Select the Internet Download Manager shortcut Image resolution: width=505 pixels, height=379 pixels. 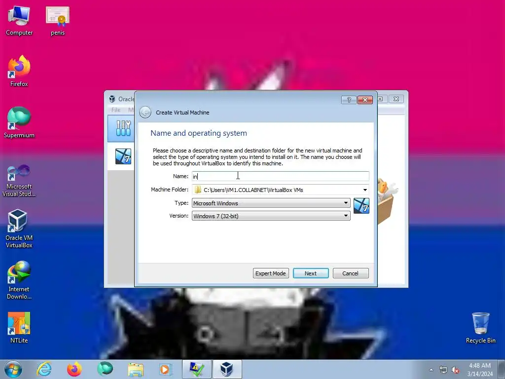19,280
